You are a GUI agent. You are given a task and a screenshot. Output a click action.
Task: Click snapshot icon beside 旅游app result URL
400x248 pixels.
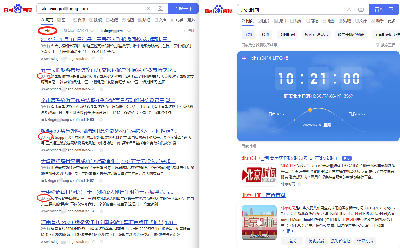(102, 150)
